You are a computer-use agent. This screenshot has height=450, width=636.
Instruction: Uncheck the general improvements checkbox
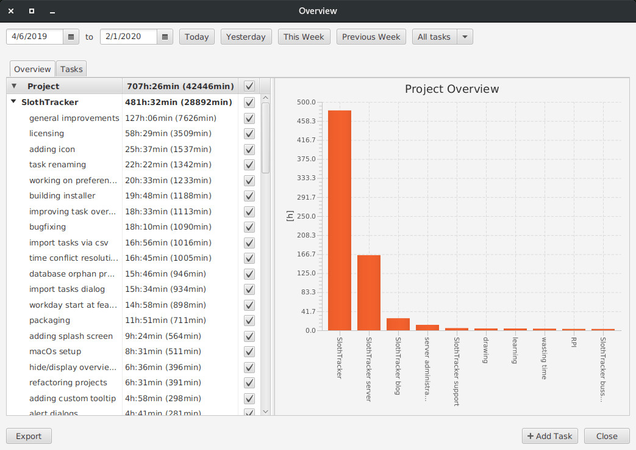tap(249, 118)
